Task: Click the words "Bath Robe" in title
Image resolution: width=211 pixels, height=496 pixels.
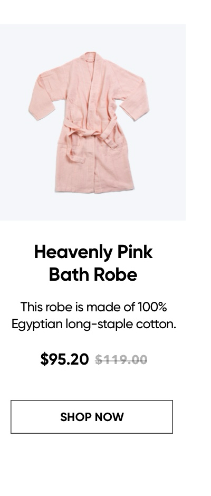Action: click(x=93, y=274)
